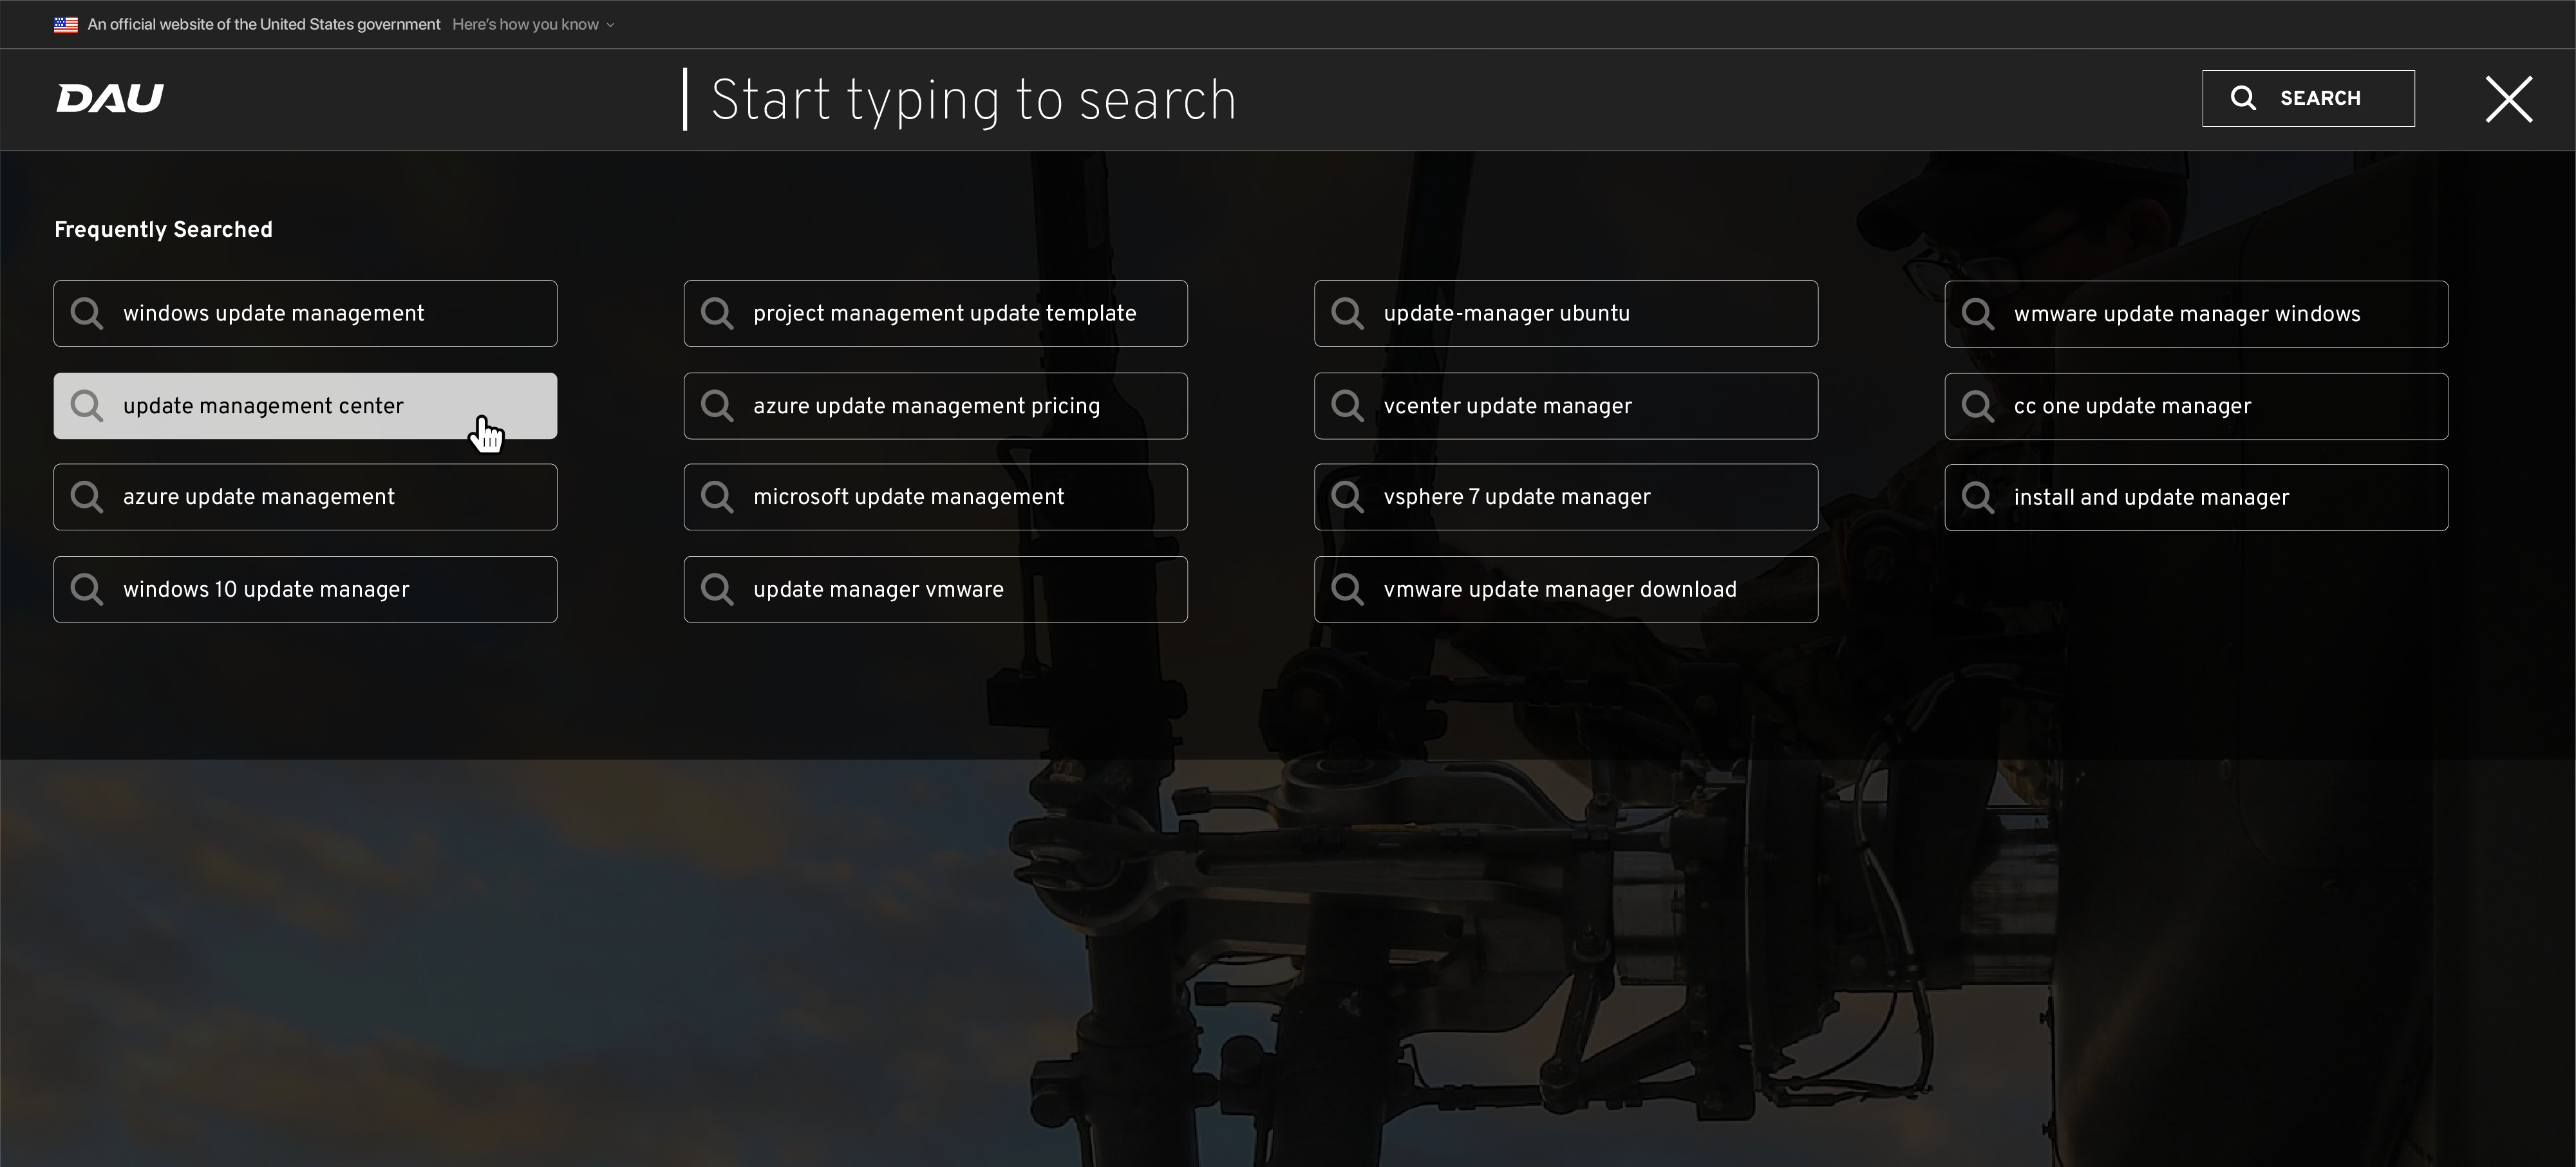This screenshot has height=1167, width=2576.
Task: Click magnifier icon beside 'vmware update manager download'
Action: point(1348,589)
